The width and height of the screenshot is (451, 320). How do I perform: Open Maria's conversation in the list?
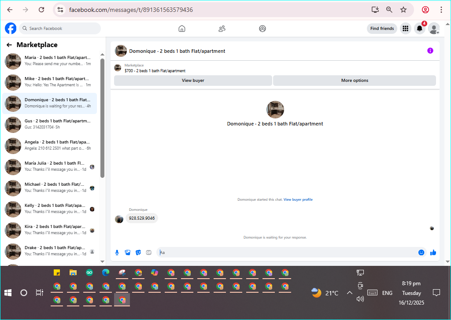49,61
